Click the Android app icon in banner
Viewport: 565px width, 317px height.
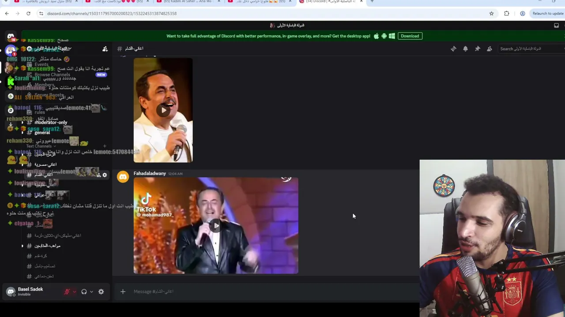[384, 36]
